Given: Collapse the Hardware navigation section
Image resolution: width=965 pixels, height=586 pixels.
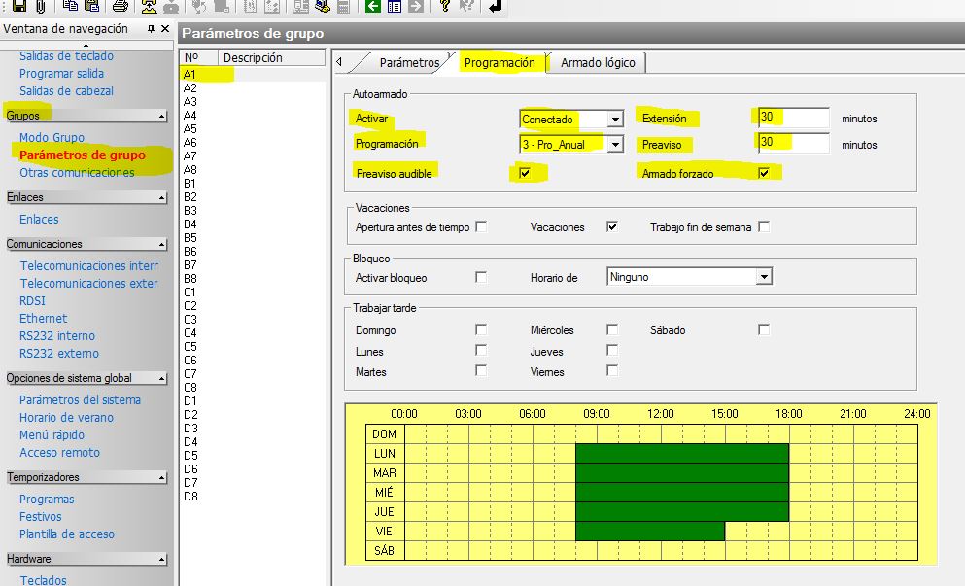Looking at the screenshot, I should pos(161,560).
